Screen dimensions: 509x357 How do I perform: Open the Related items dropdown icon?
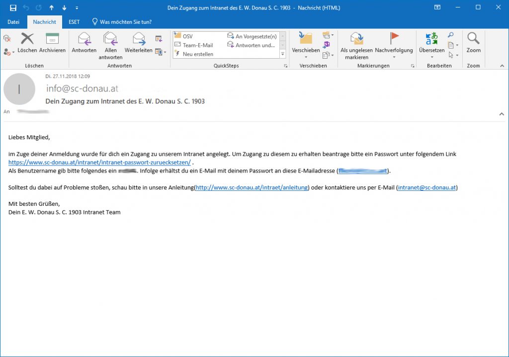coord(453,45)
